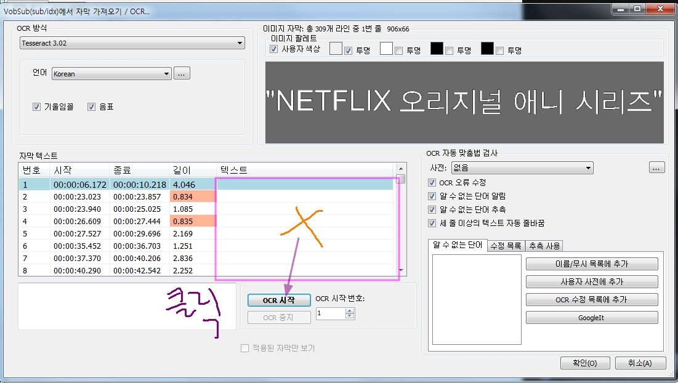
Task: Click the 시작 column header
Action: (x=79, y=171)
